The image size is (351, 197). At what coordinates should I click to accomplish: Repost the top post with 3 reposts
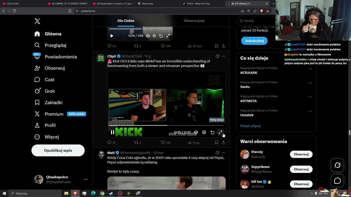click(x=137, y=46)
